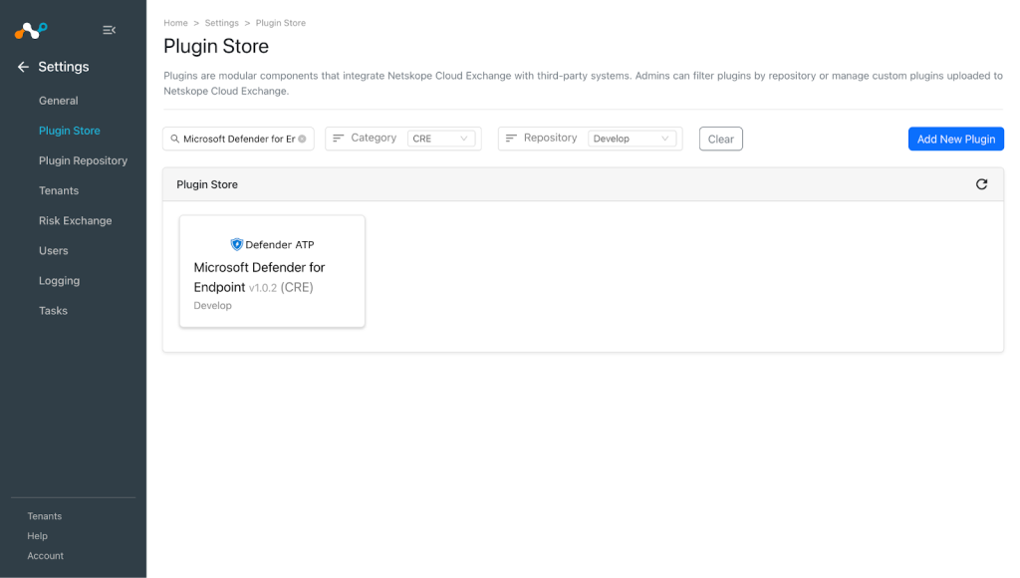Open Microsoft Defender for Endpoint plugin card
The image size is (1020, 578).
(272, 271)
